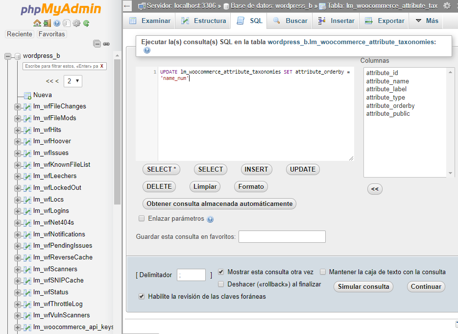Image resolution: width=458 pixels, height=334 pixels.
Task: Click Obtener consulta almacenada automáticamente
Action: click(x=219, y=204)
